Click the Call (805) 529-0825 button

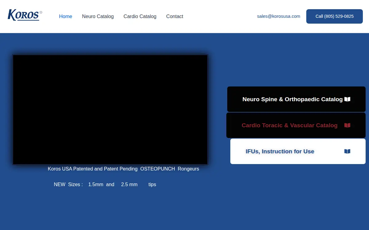coord(335,16)
